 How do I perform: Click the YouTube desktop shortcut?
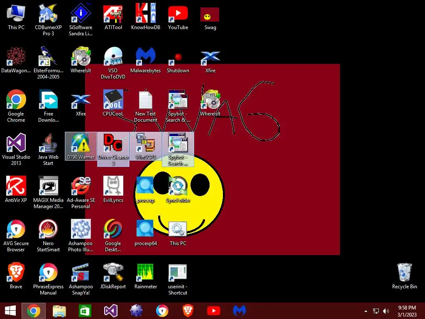click(x=178, y=17)
